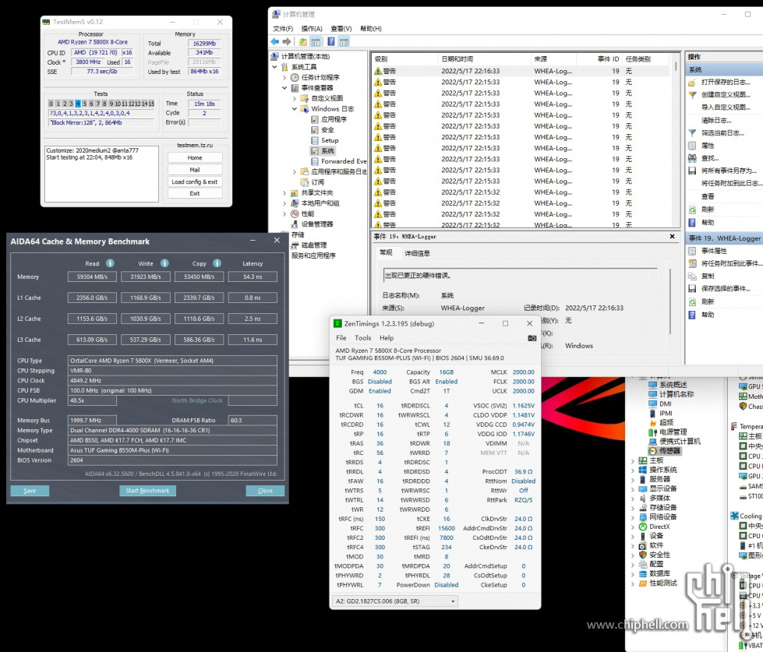Click the info icon next to Write
This screenshot has width=763, height=652.
pos(165,263)
